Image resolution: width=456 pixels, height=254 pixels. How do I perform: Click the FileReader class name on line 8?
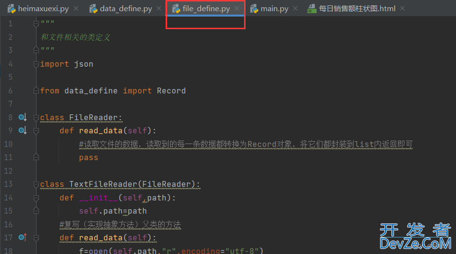point(94,117)
